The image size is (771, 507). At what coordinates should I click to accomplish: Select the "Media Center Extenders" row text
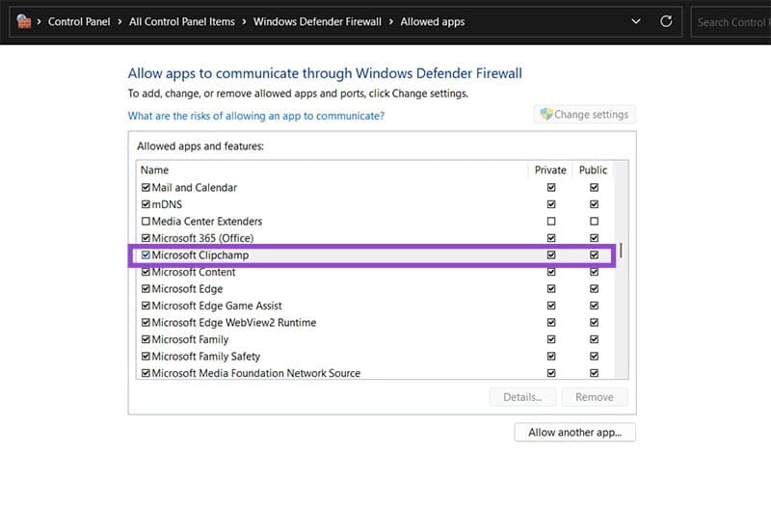(x=207, y=222)
